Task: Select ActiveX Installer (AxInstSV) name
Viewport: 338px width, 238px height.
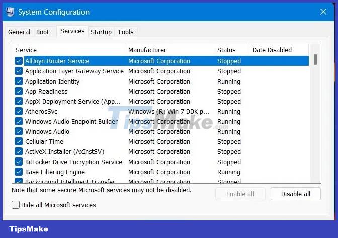Action: [x=65, y=152]
